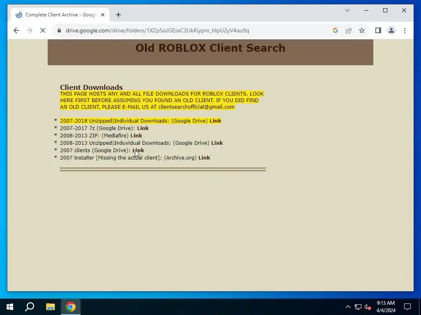Open network status tray icon

[358, 307]
